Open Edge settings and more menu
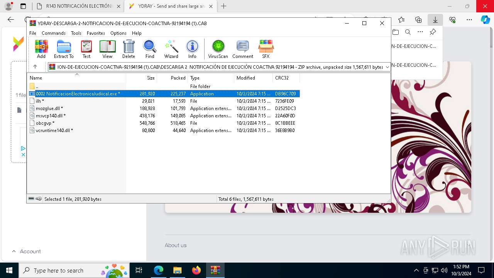494x278 pixels. pos(469,20)
